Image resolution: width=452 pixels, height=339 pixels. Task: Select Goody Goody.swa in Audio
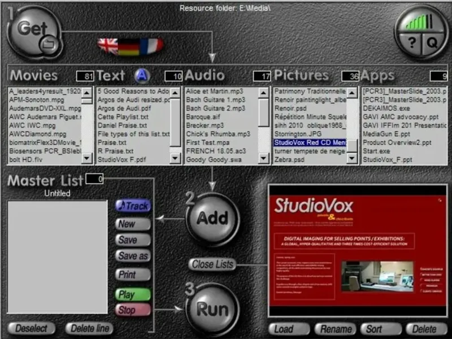coord(214,159)
